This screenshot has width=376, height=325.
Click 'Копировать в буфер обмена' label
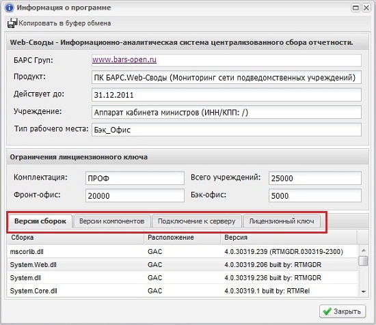65,23
